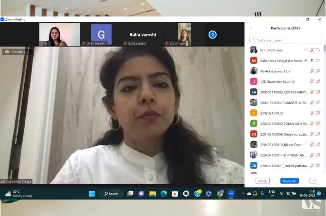Click the recording cloud icon beside N C
This screenshot has width=326, height=216.
tap(306, 50)
